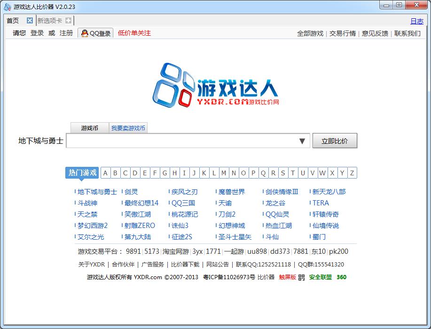Filter games by letter M
Image resolution: width=431 pixels, height=329 pixels.
pyautogui.click(x=224, y=173)
